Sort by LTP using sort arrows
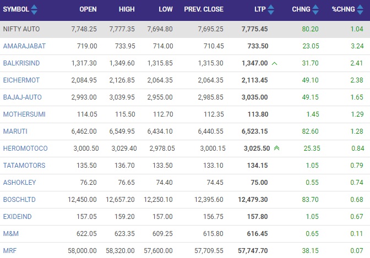Image resolution: width=370 pixels, height=258 pixels. [271, 9]
